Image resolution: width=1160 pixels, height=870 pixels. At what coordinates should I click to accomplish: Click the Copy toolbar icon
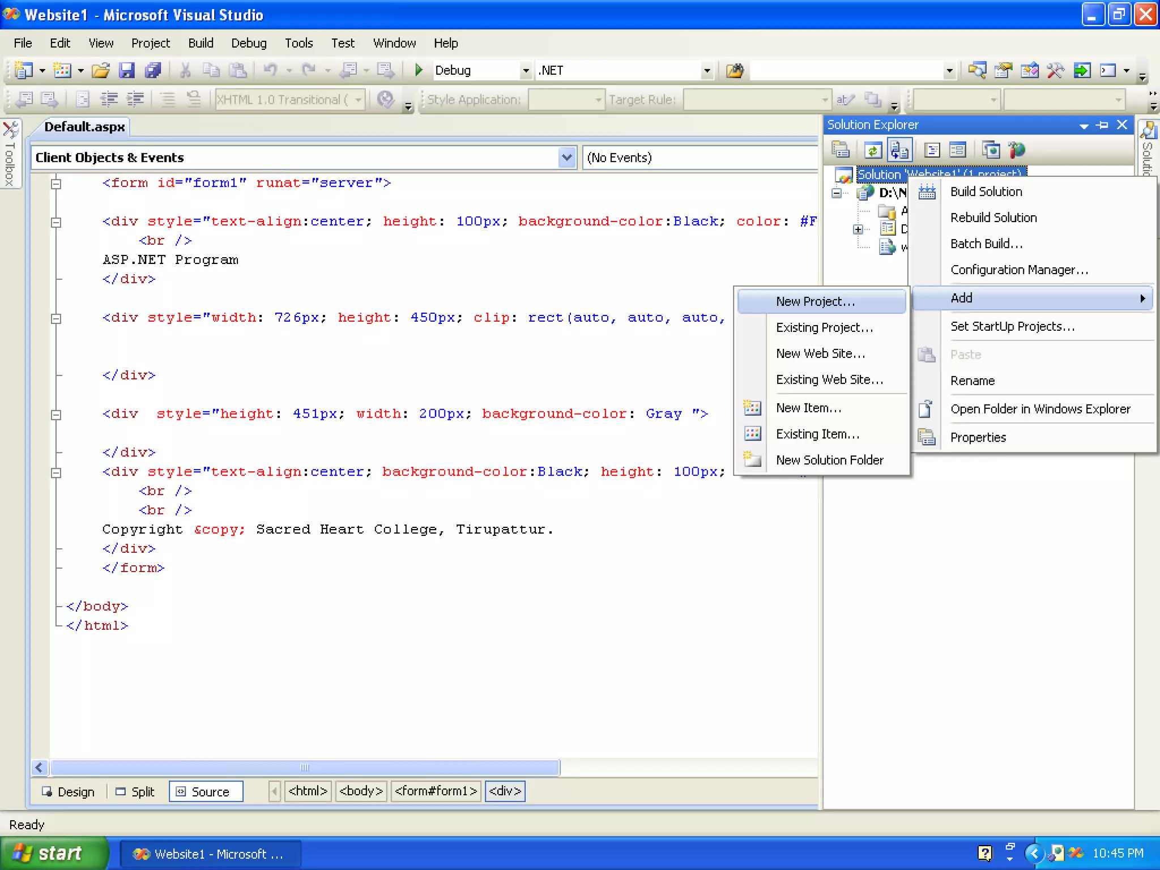tap(211, 70)
